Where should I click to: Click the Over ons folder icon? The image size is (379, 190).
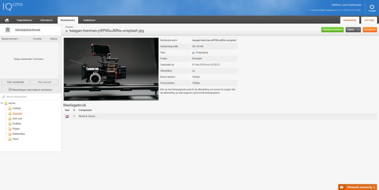[10, 119]
